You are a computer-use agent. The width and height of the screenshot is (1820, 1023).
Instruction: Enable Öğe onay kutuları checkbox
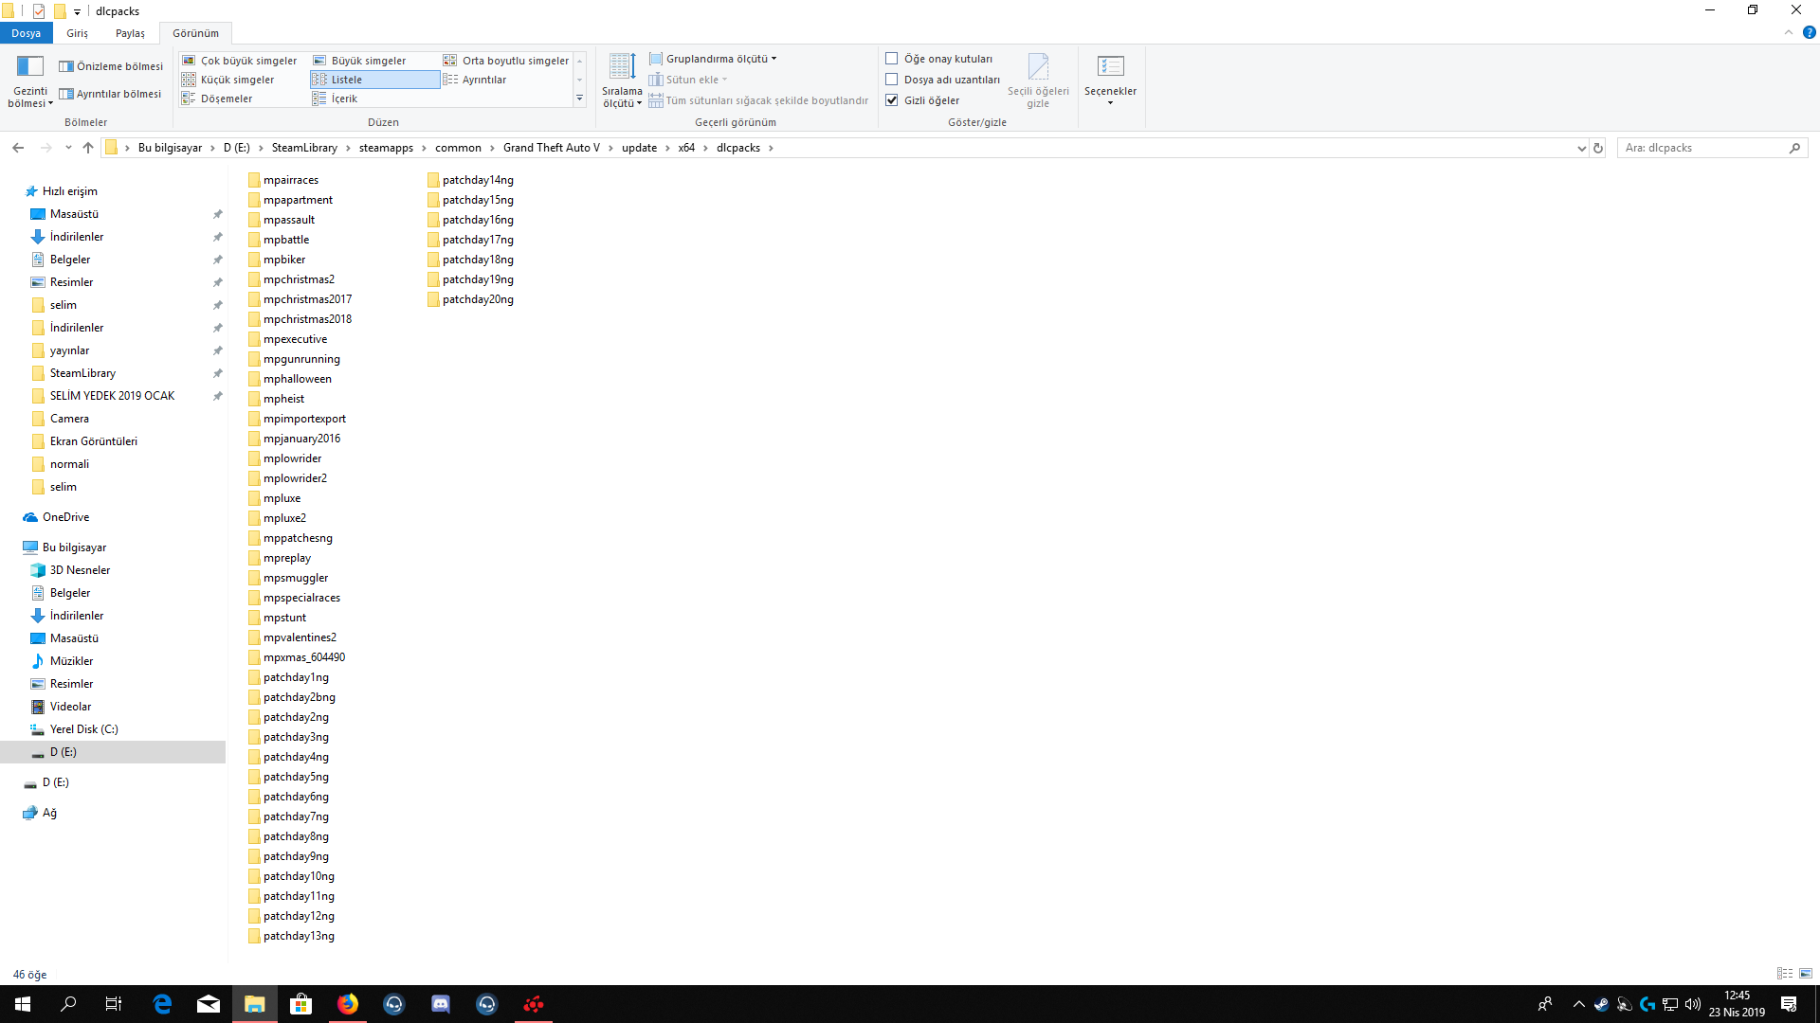coord(892,59)
